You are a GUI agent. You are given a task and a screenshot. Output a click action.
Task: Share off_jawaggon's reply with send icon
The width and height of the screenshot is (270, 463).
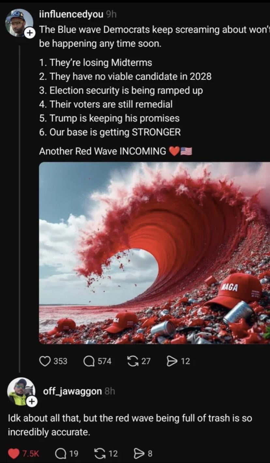(139, 453)
